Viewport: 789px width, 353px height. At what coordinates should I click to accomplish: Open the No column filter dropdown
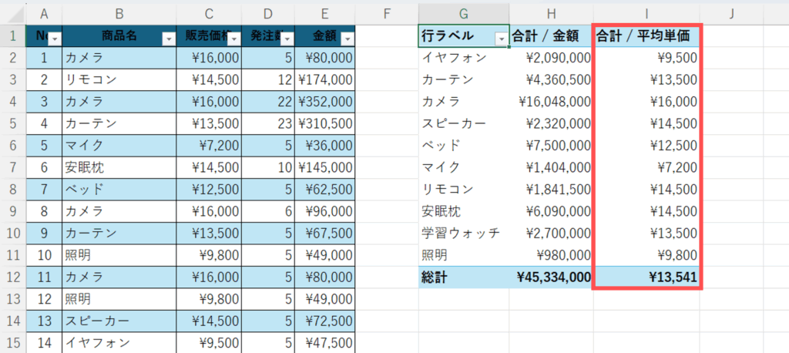(53, 39)
